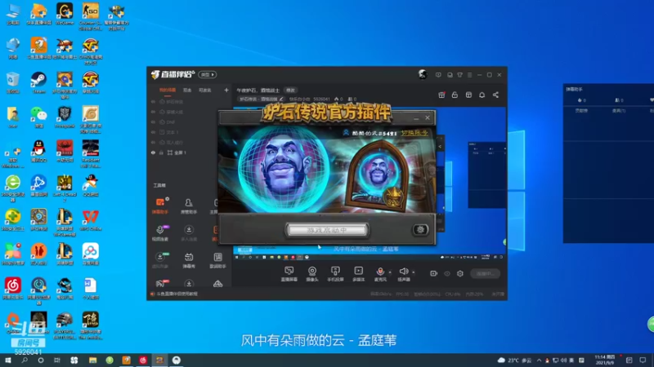This screenshot has height=367, width=654.
Task: Click the share icon at top right
Action: (x=495, y=95)
